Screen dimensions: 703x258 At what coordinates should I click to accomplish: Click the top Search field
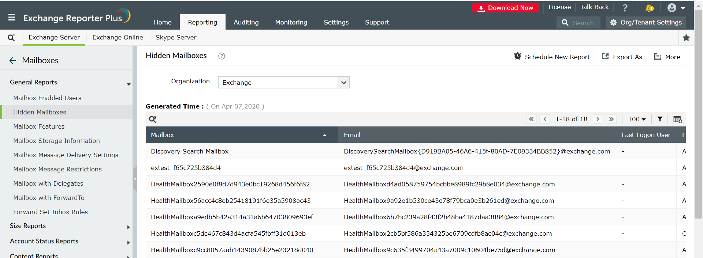tap(579, 23)
